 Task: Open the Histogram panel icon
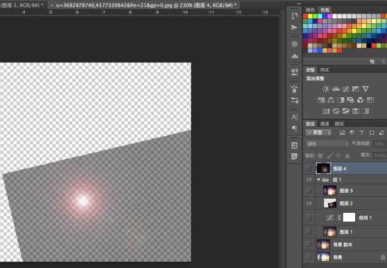294,56
